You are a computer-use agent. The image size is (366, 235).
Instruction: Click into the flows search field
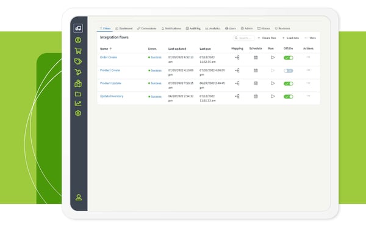pyautogui.click(x=243, y=38)
